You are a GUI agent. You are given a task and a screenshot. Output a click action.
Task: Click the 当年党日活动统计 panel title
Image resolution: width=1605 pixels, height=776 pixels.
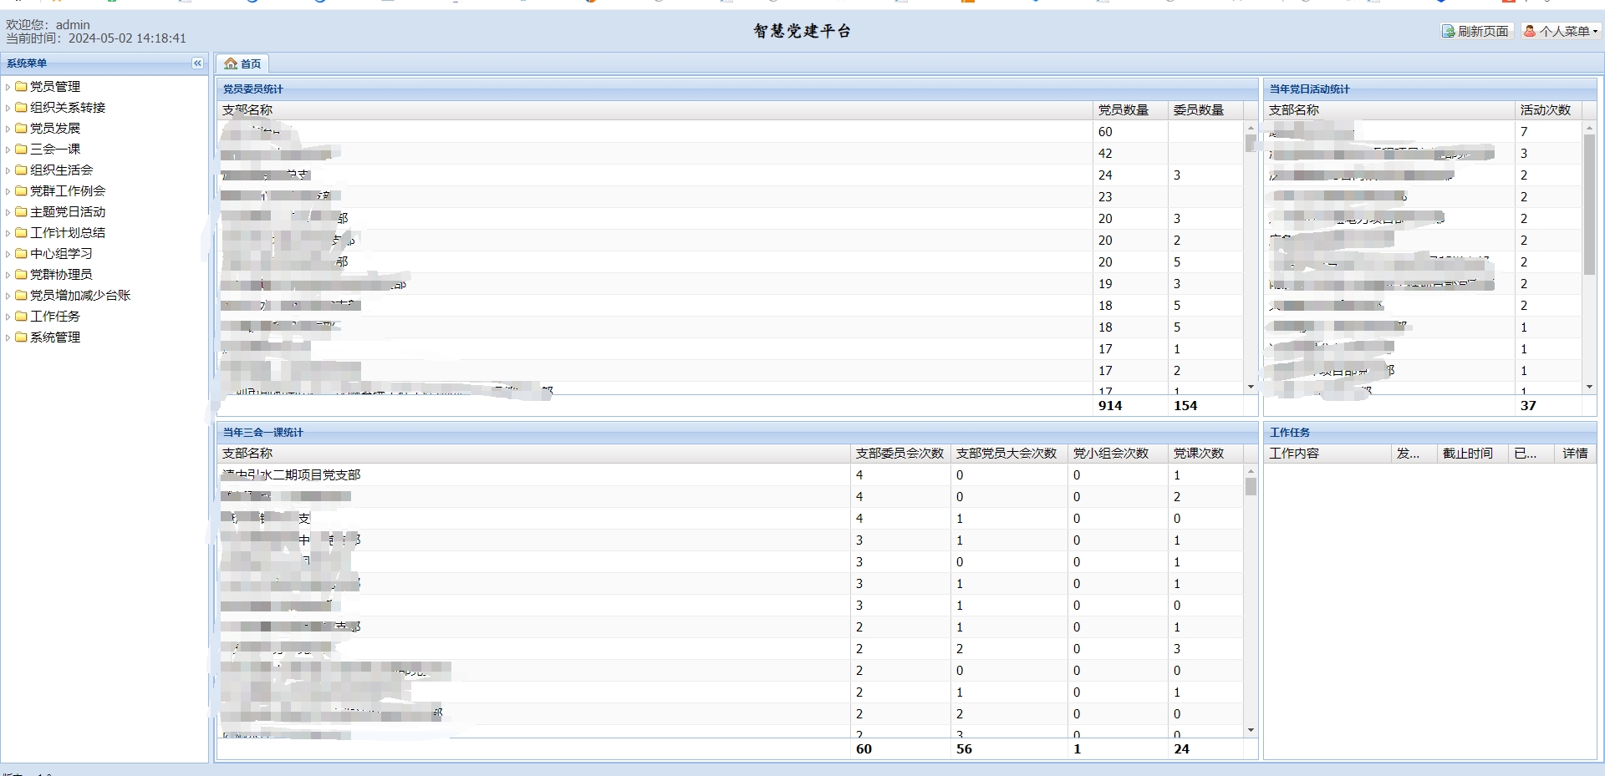pyautogui.click(x=1310, y=89)
